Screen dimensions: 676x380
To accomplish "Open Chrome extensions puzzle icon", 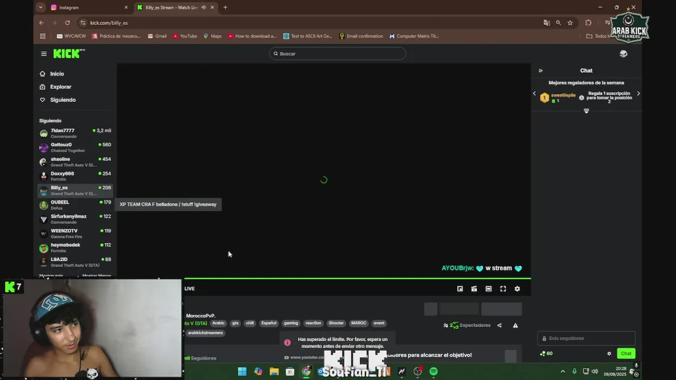I will (588, 23).
